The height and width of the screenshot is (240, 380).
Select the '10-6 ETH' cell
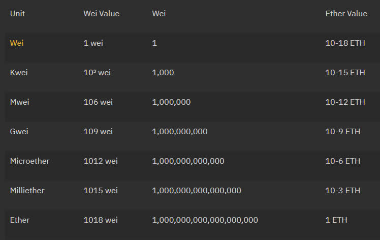342,161
